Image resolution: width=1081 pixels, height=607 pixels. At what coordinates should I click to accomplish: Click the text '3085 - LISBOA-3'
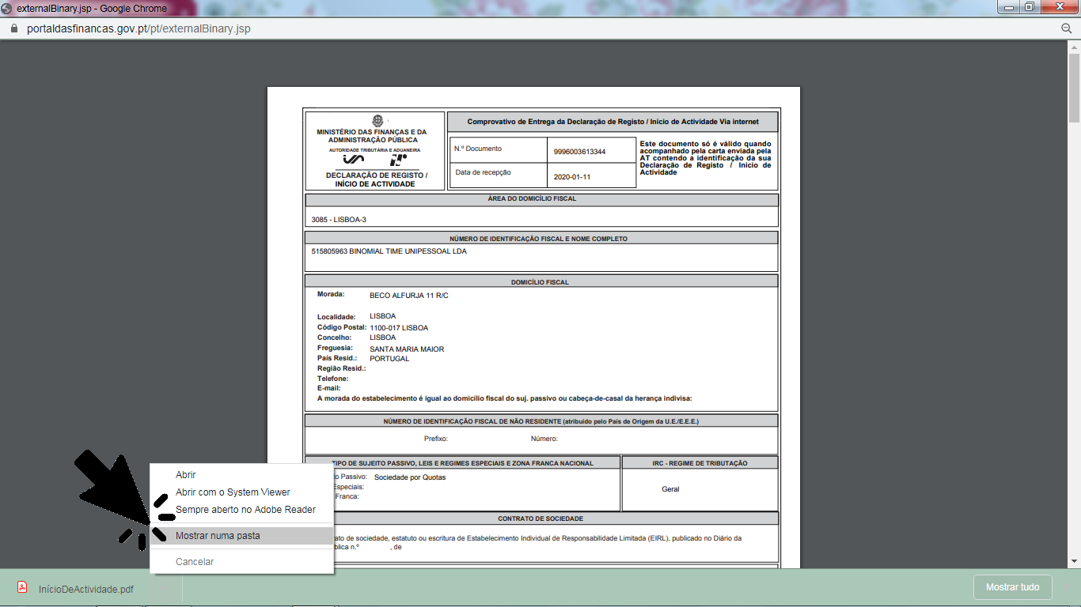tap(339, 219)
